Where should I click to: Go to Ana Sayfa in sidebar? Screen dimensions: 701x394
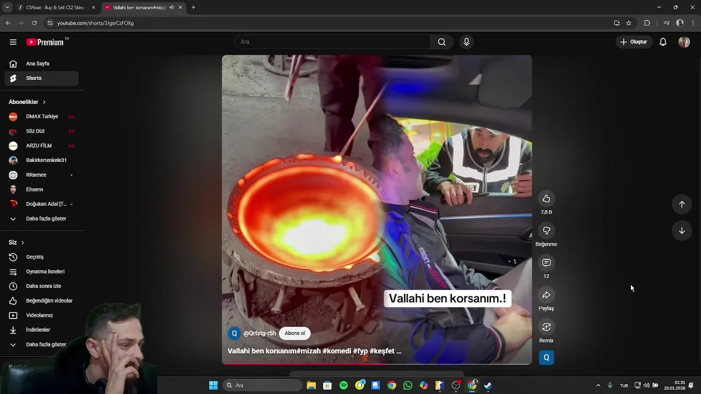click(42, 64)
